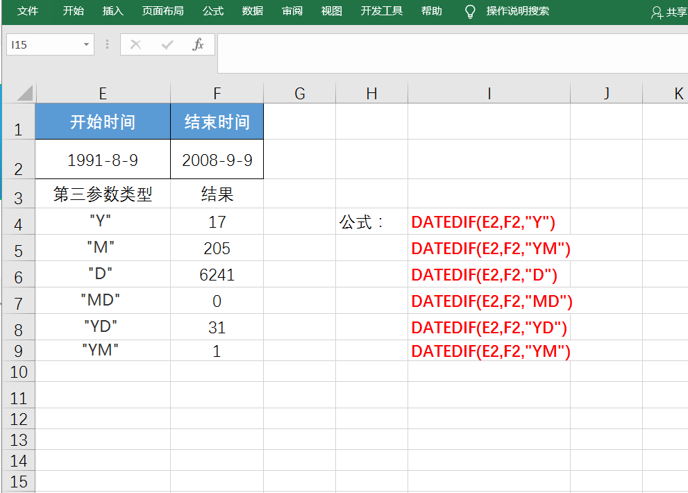Open the 帮助 ribbon tab
The height and width of the screenshot is (493, 688).
[432, 11]
